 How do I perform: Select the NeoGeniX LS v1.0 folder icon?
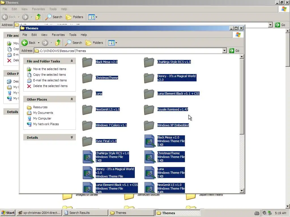tap(87, 109)
